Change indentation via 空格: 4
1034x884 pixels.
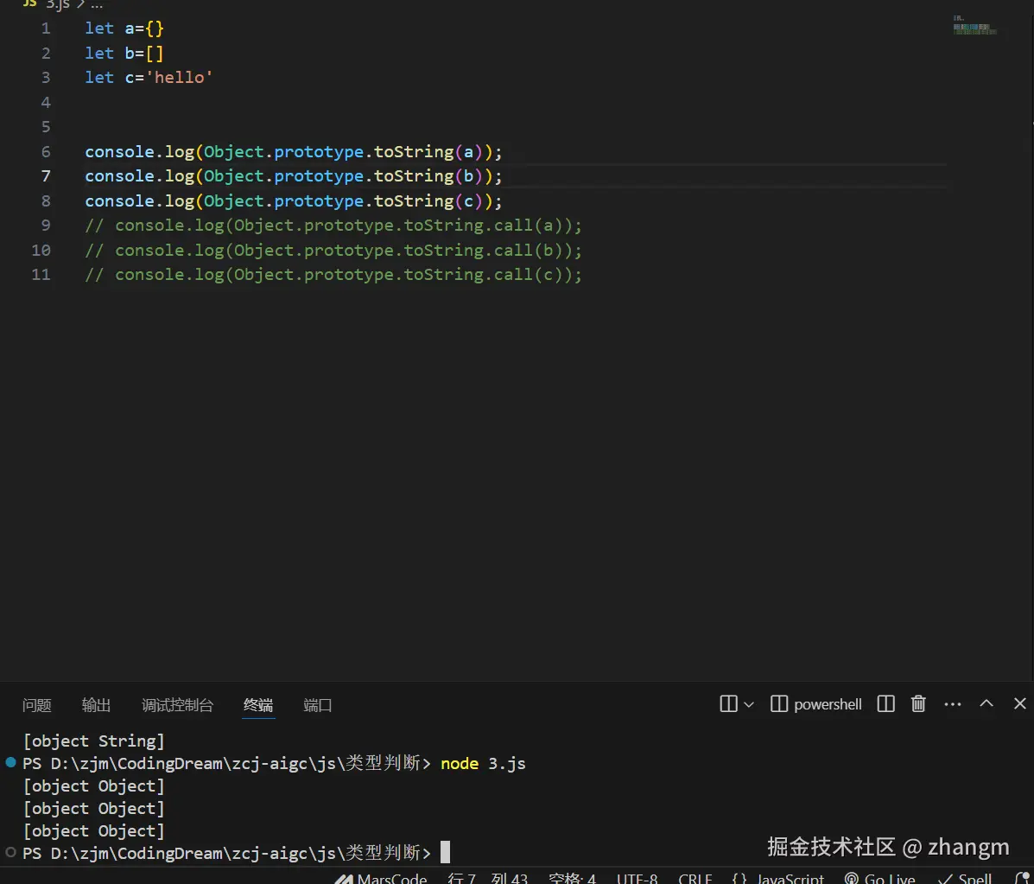572,878
